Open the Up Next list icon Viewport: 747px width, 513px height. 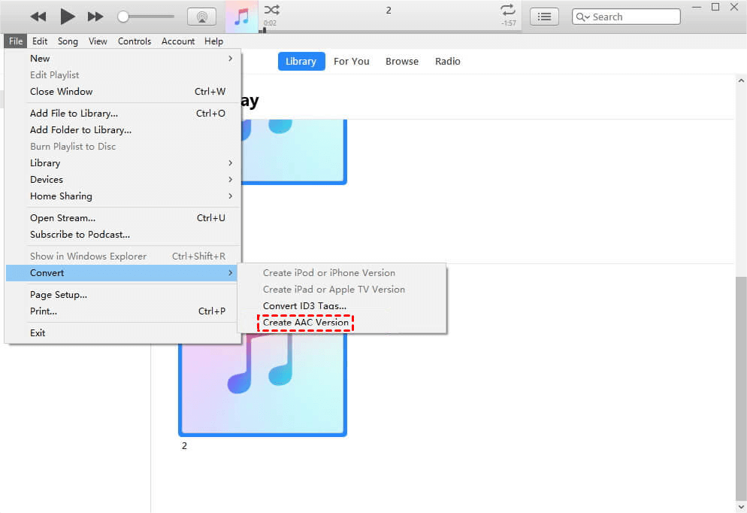tap(544, 17)
